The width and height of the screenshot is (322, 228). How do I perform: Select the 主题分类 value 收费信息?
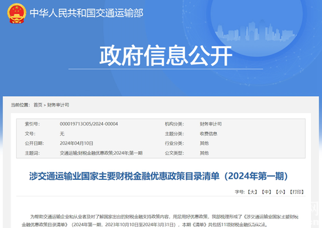tap(208, 134)
